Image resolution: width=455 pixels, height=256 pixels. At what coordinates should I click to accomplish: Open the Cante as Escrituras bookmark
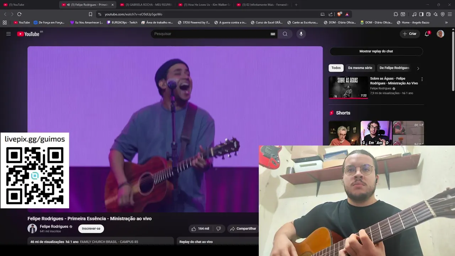[x=303, y=22]
